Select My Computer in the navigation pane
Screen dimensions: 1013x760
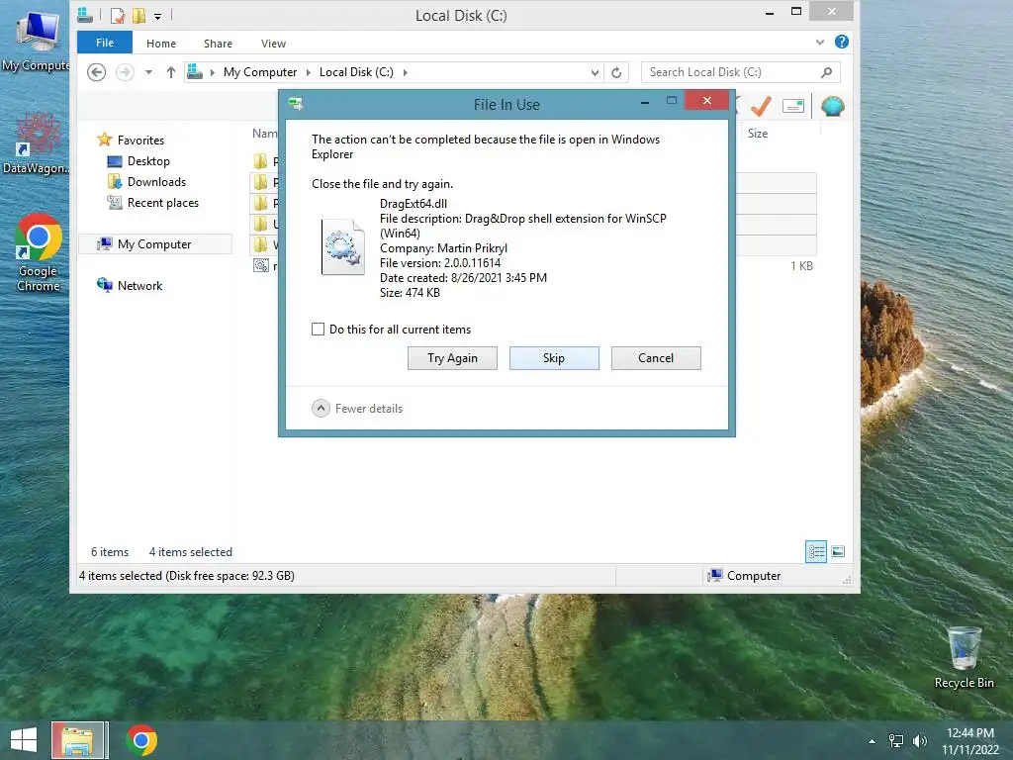coord(153,243)
